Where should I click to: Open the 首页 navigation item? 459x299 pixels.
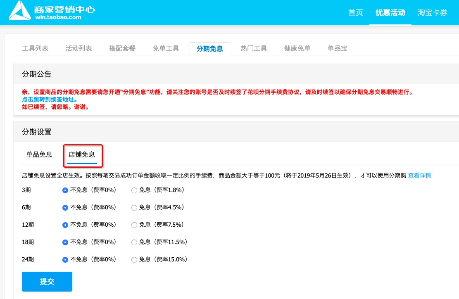point(355,12)
